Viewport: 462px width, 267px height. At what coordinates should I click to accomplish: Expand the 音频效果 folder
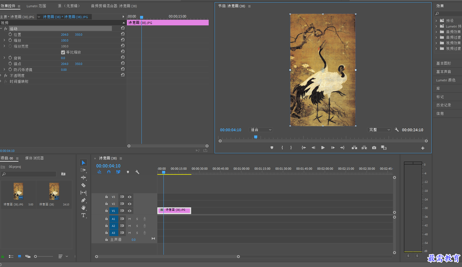click(436, 32)
